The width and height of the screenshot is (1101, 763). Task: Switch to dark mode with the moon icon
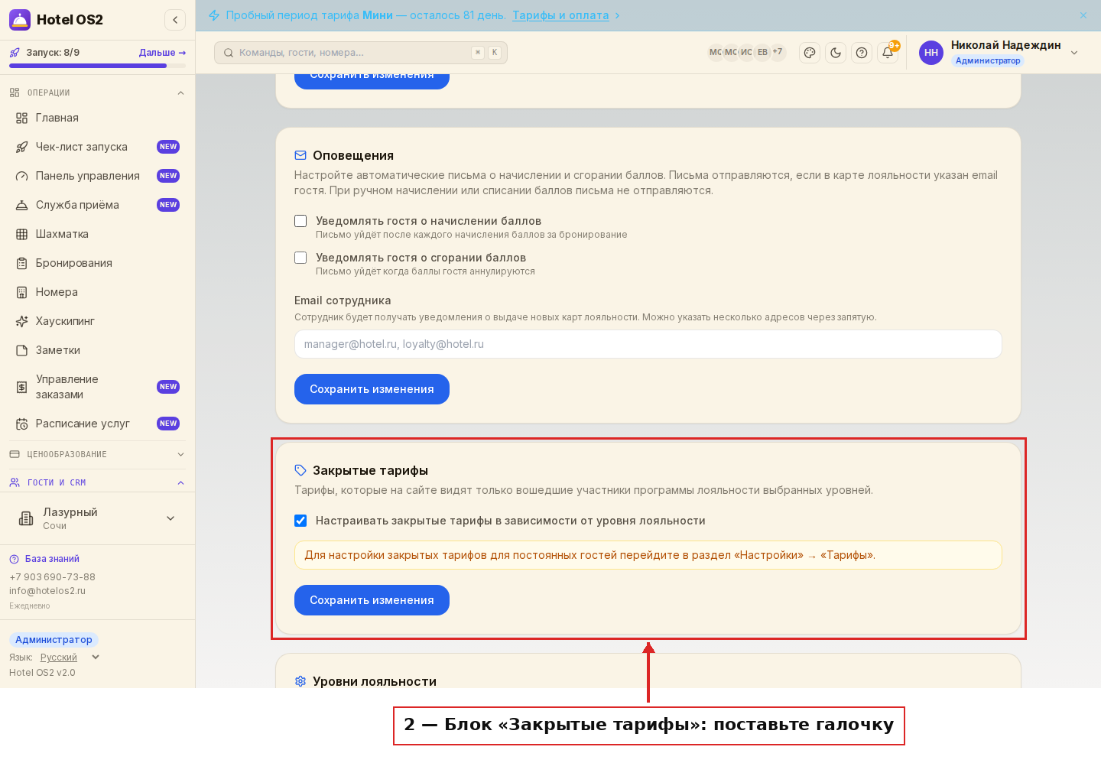836,53
